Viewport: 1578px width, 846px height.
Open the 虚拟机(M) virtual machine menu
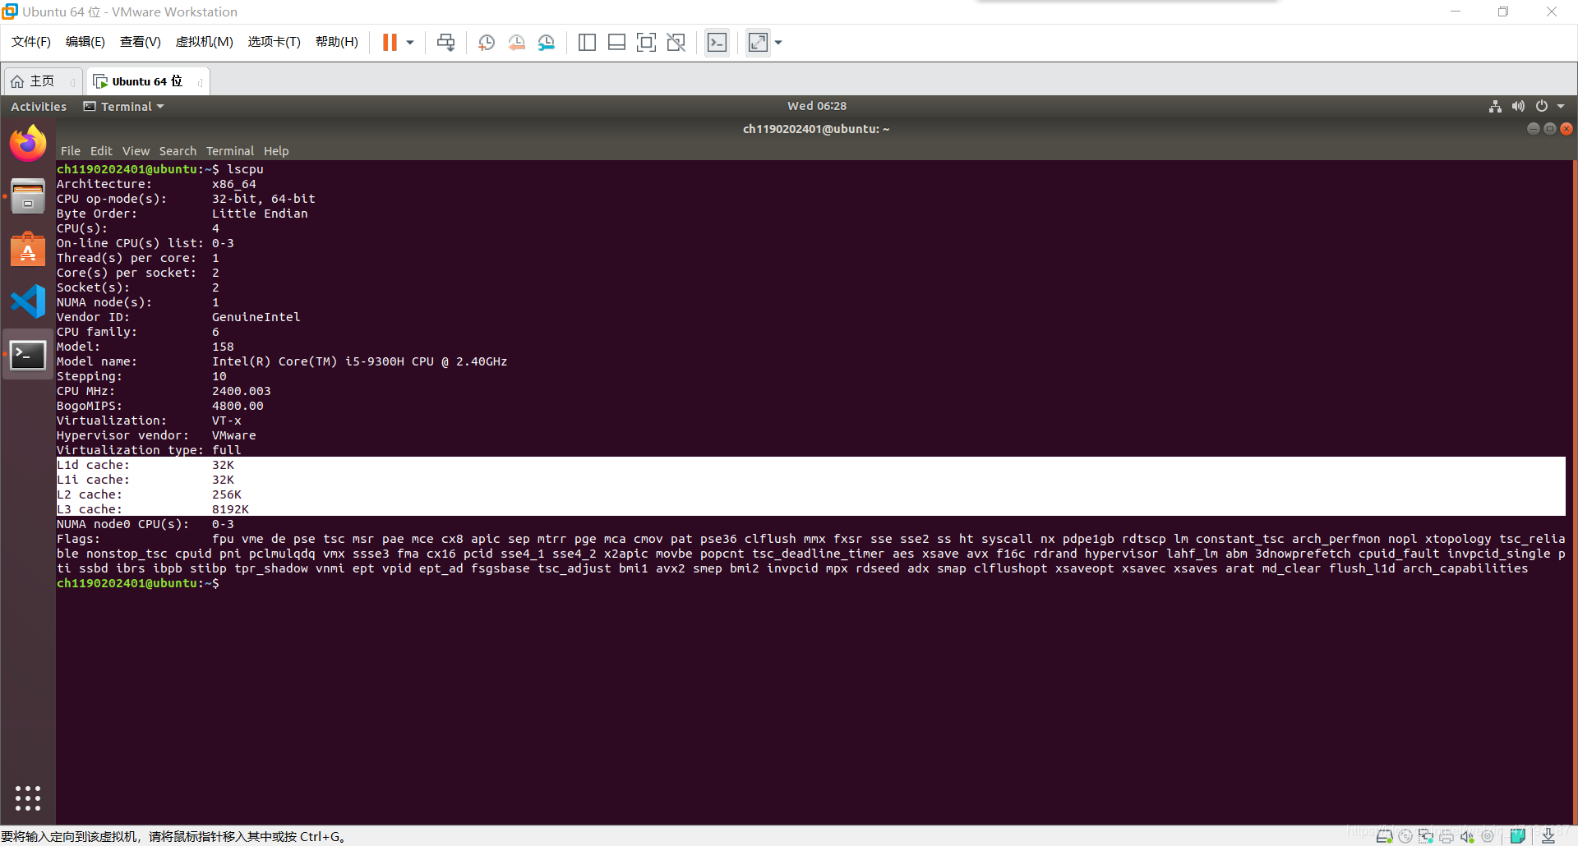click(205, 42)
